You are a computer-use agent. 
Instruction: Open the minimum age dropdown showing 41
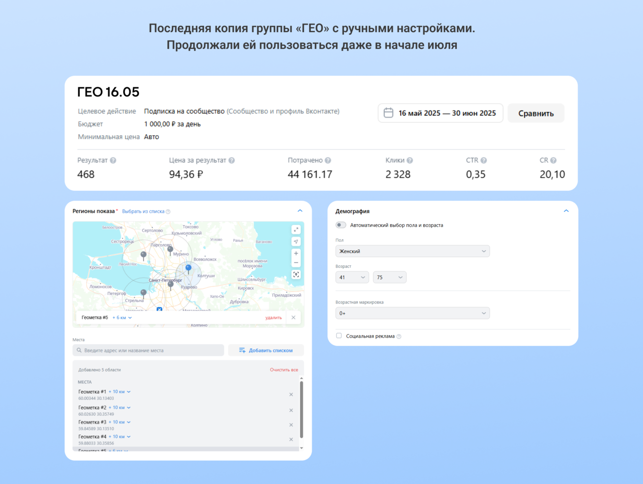(352, 277)
